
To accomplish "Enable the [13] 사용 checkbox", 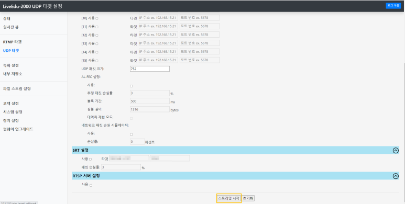I will pos(97,44).
